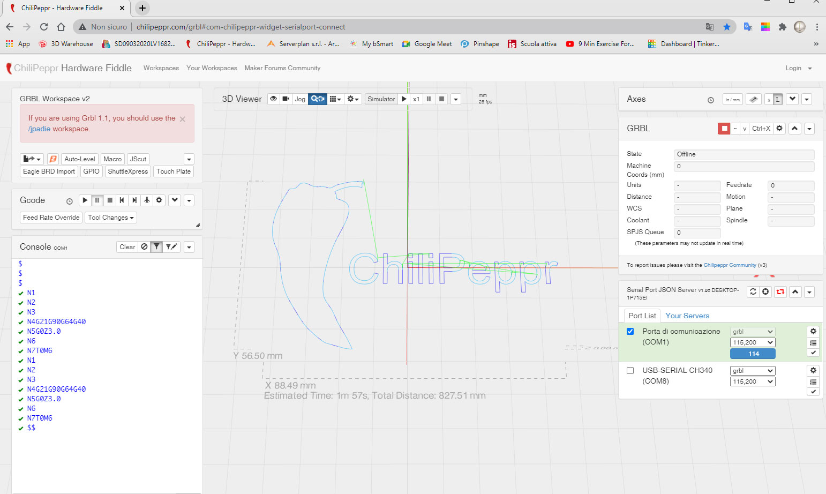
Task: Click the orange Zipwhip icon button
Action: pos(53,159)
